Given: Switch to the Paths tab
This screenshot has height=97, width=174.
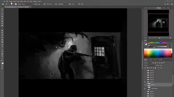Looking at the screenshot, I should pyautogui.click(x=155, y=60).
